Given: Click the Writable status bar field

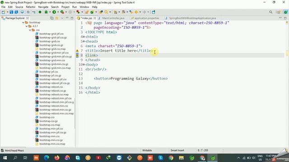Looking at the screenshot, I should [147, 150].
